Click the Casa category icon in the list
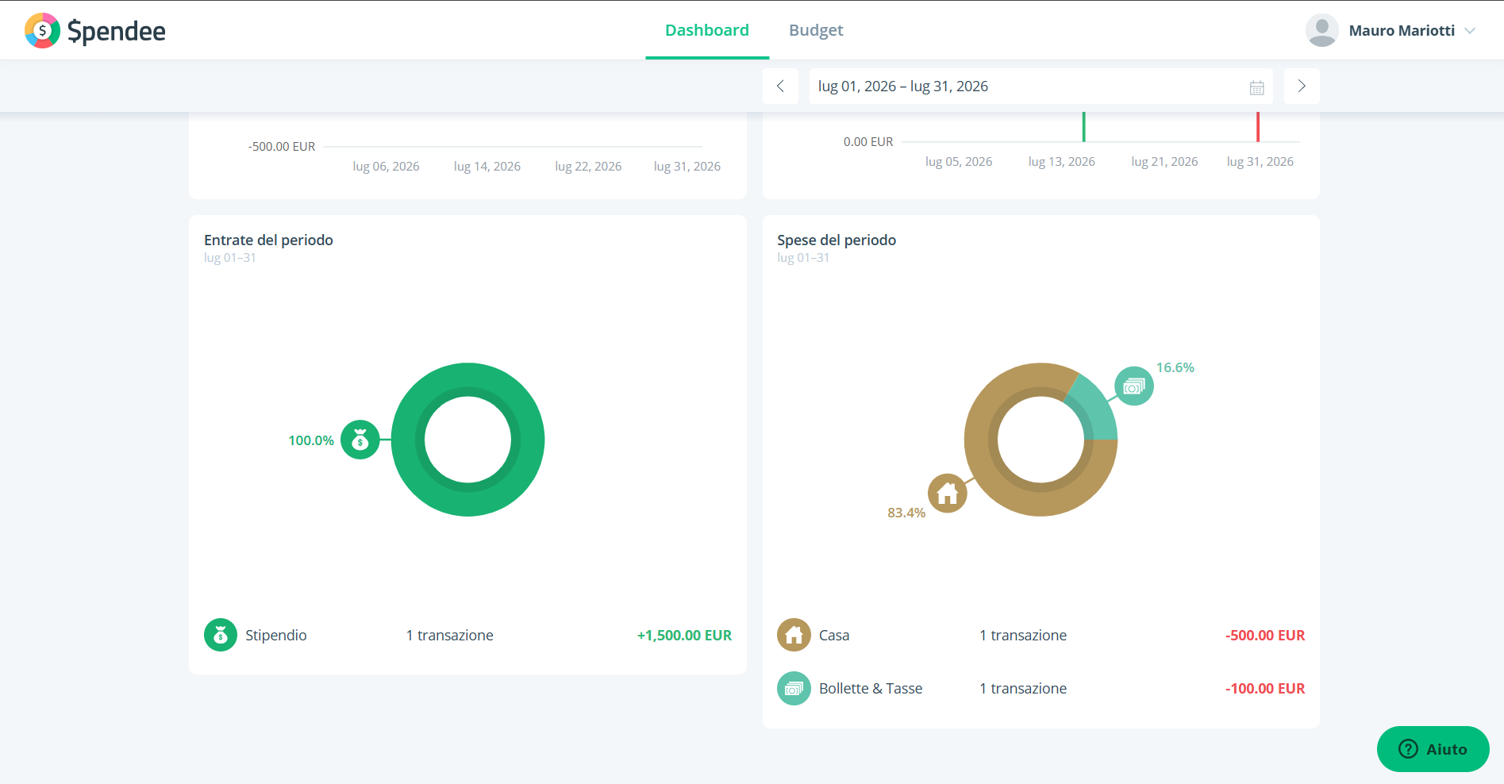Screen dimensions: 1504x784 point(794,635)
